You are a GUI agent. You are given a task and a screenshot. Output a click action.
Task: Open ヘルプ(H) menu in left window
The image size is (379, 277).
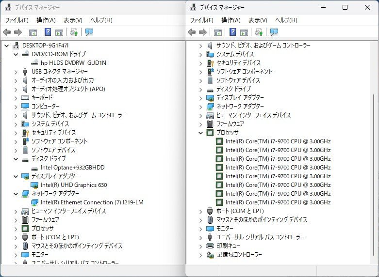pyautogui.click(x=101, y=20)
